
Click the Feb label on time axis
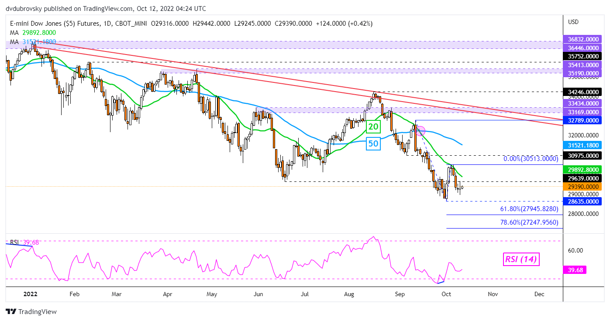(x=74, y=294)
